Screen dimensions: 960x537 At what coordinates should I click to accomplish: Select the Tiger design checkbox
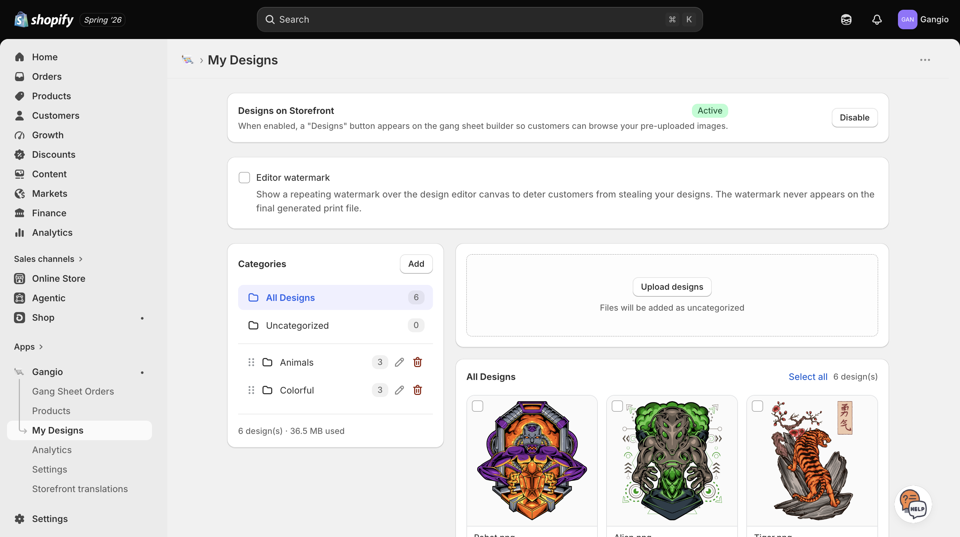pos(757,406)
